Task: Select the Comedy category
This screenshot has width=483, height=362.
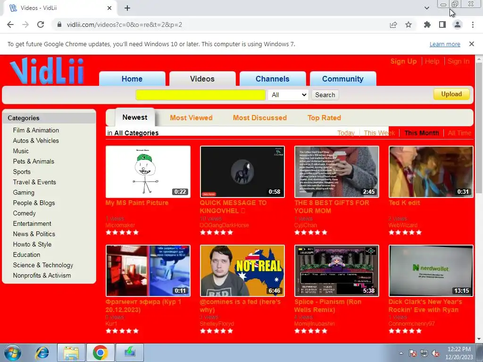Action: pyautogui.click(x=25, y=214)
